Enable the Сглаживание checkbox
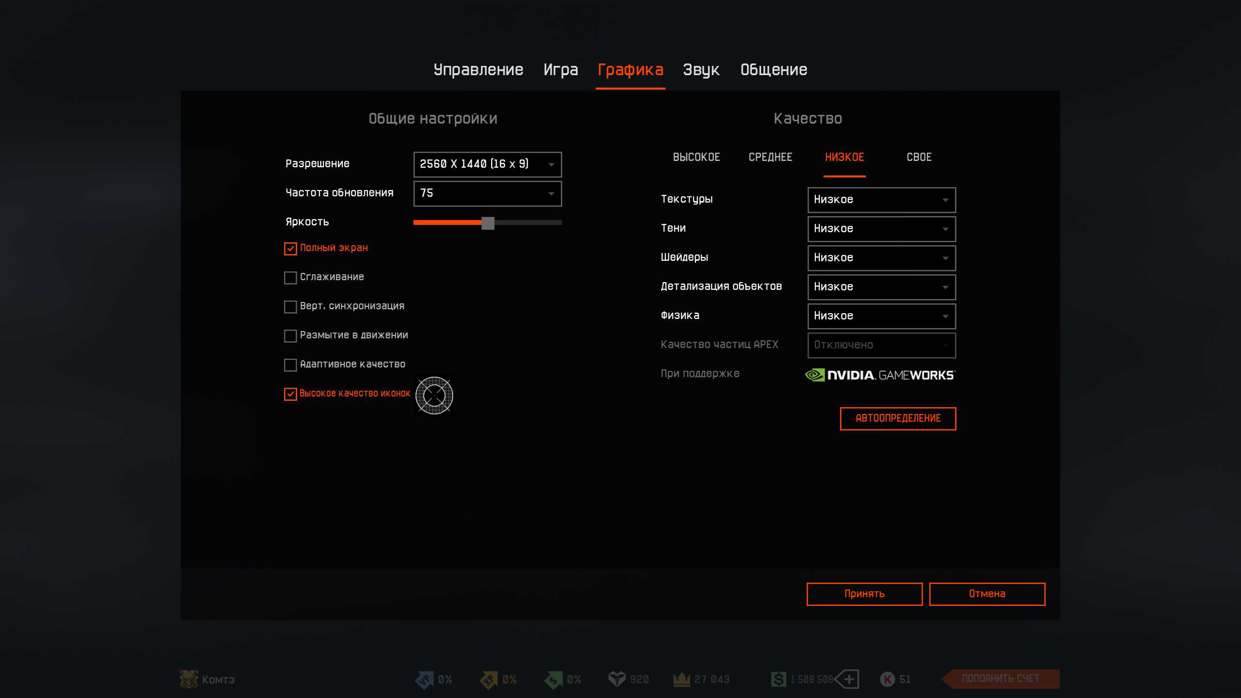 290,278
